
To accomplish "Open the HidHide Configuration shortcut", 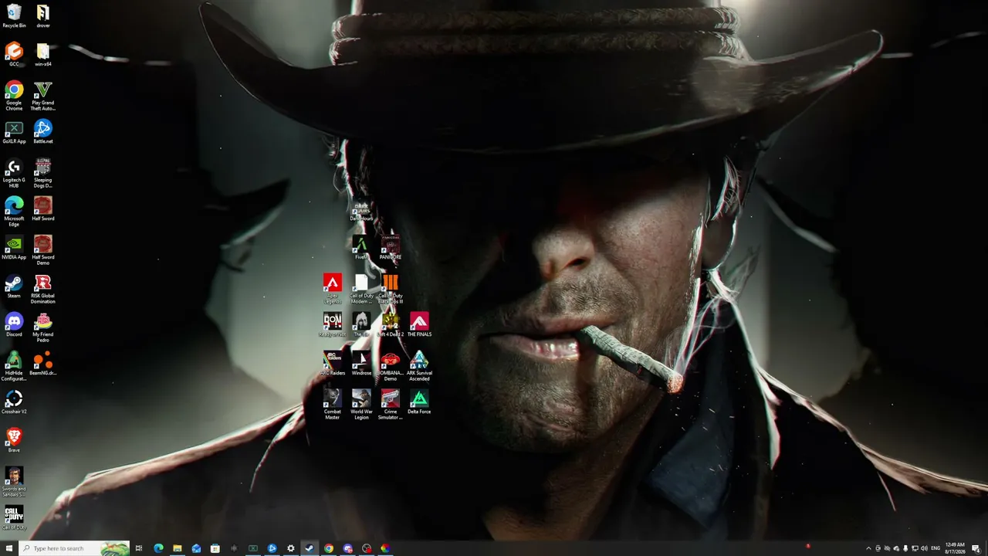I will click(x=14, y=365).
